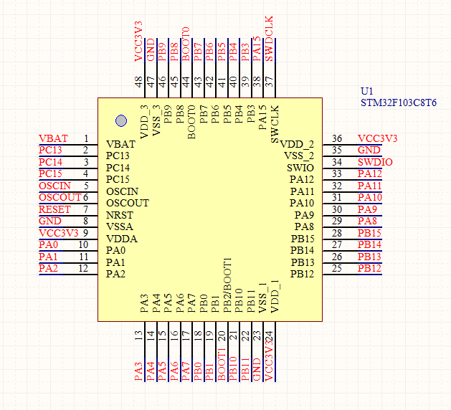451x410 pixels.
Task: Click the VSS_3 pin name
Action: (x=156, y=120)
